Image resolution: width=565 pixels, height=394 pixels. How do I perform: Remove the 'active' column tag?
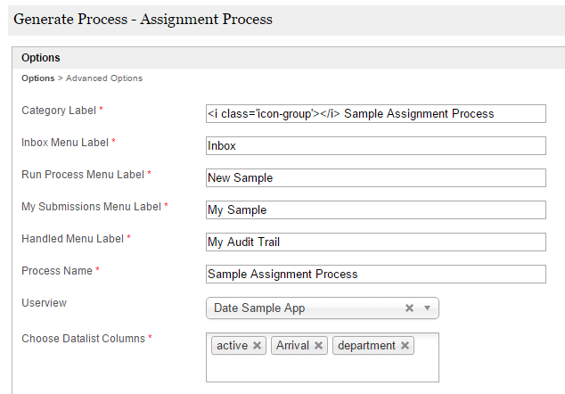(x=258, y=346)
